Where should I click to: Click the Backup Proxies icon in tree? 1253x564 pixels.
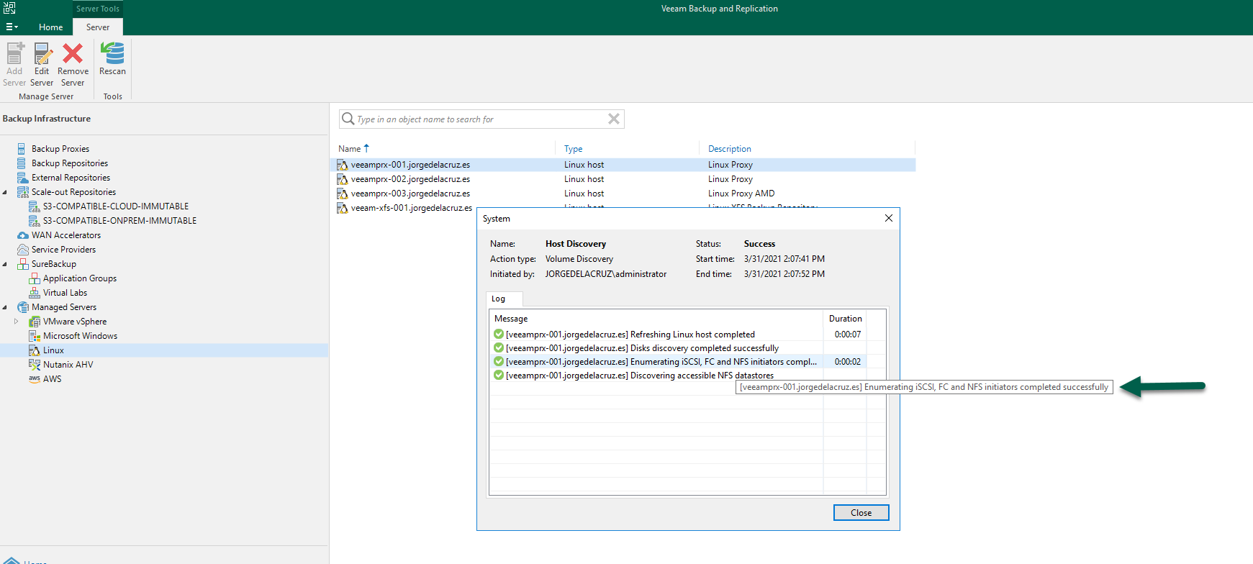pyautogui.click(x=22, y=149)
